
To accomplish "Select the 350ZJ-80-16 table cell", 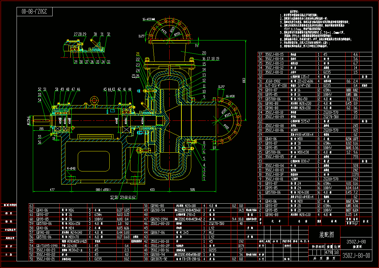I will [160, 250].
